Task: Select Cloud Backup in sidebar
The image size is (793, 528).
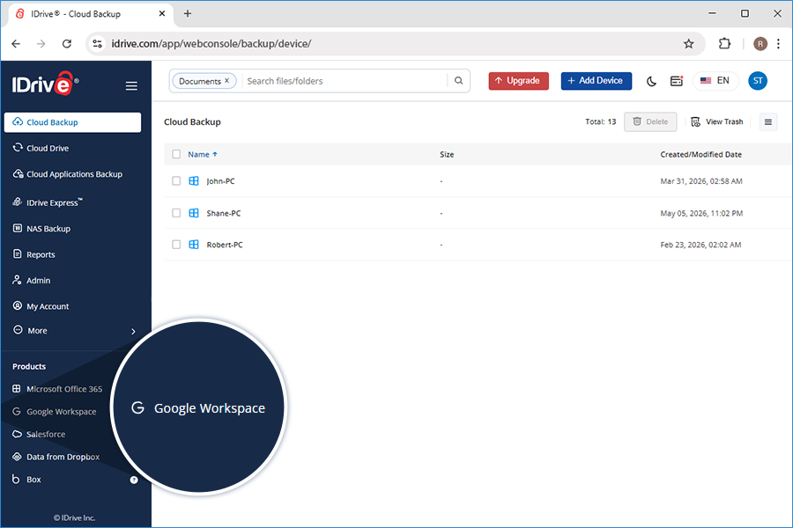Action: (x=73, y=122)
